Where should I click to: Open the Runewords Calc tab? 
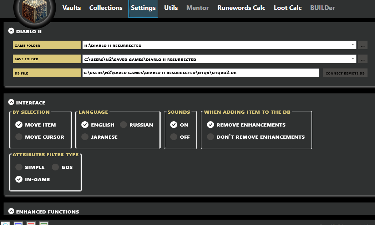point(241,8)
